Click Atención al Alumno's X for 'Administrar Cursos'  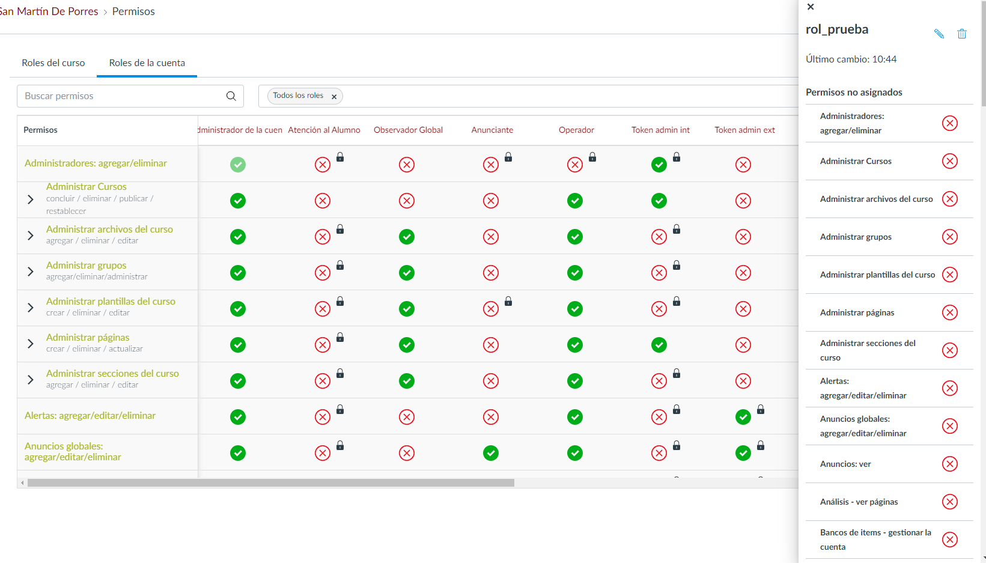click(323, 201)
